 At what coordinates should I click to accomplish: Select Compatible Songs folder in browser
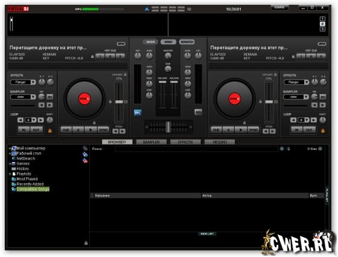33,189
